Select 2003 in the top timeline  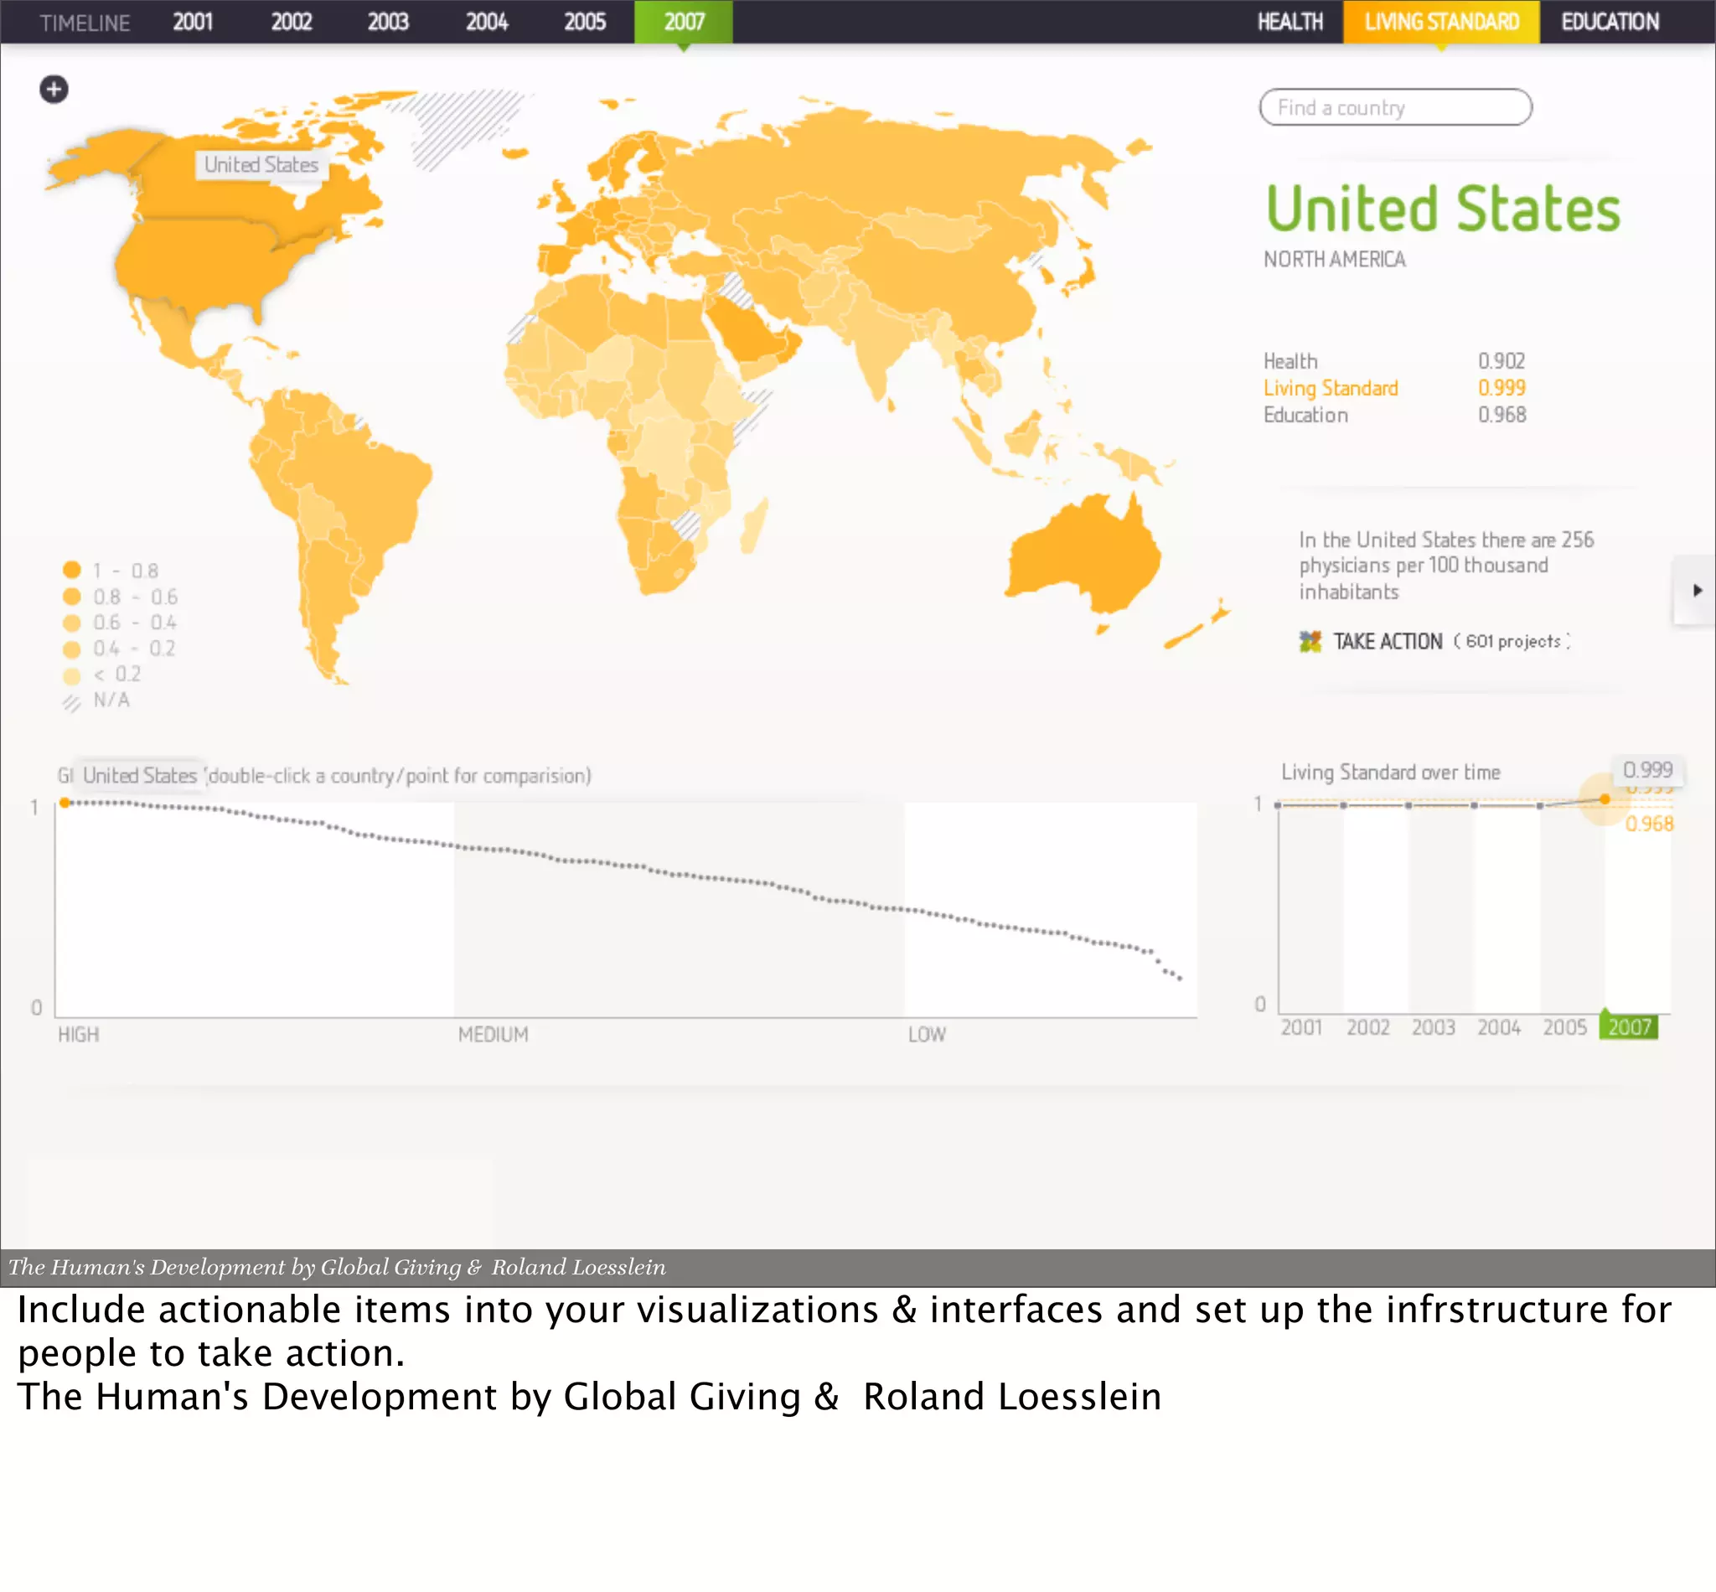click(388, 22)
